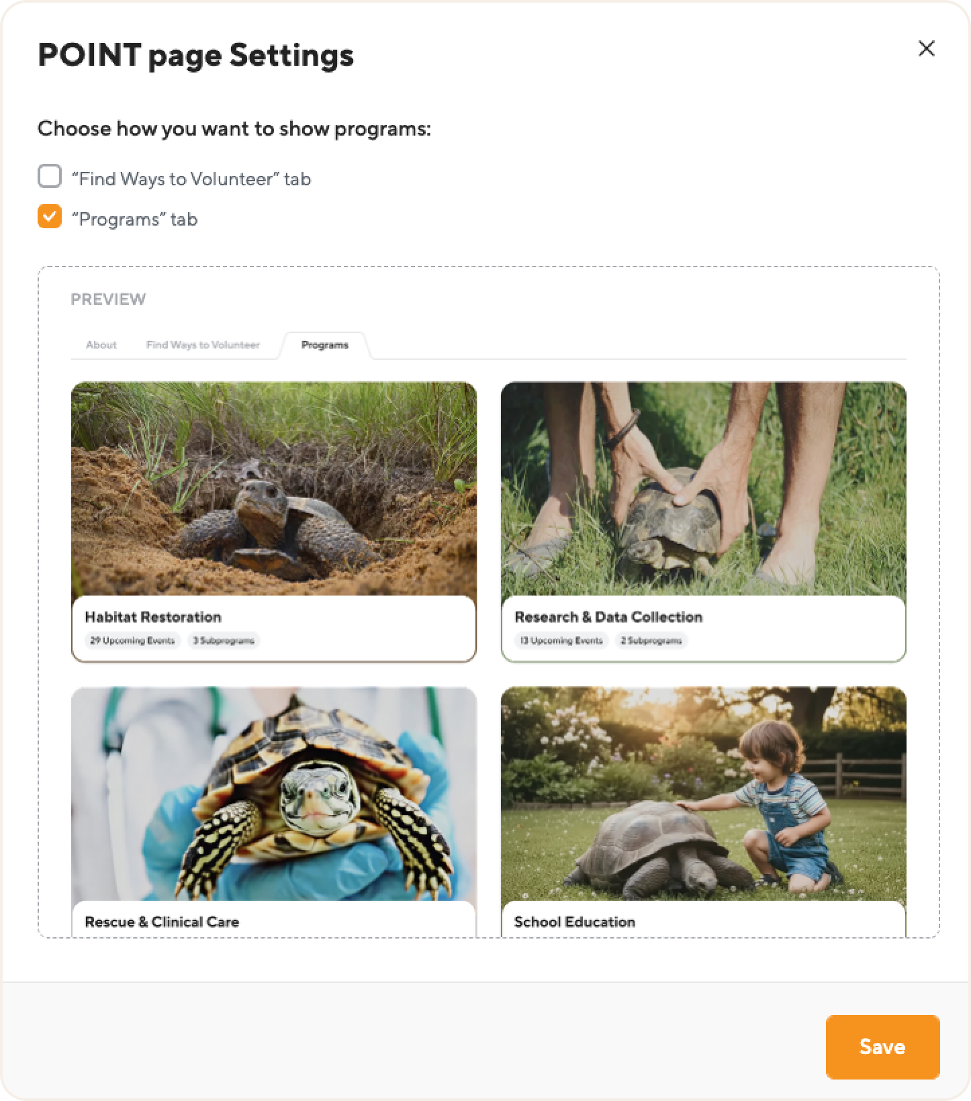Click the Save button

click(882, 1047)
